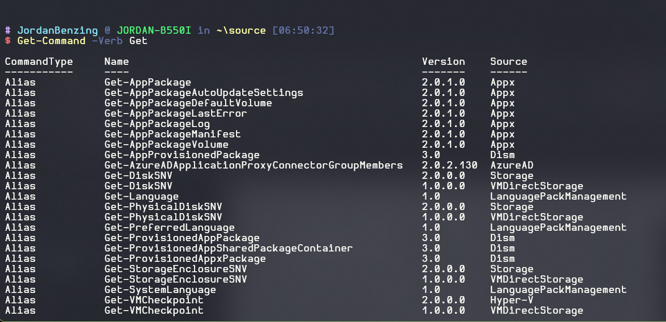Click the Source column header
666x322 pixels.
pyautogui.click(x=508, y=61)
